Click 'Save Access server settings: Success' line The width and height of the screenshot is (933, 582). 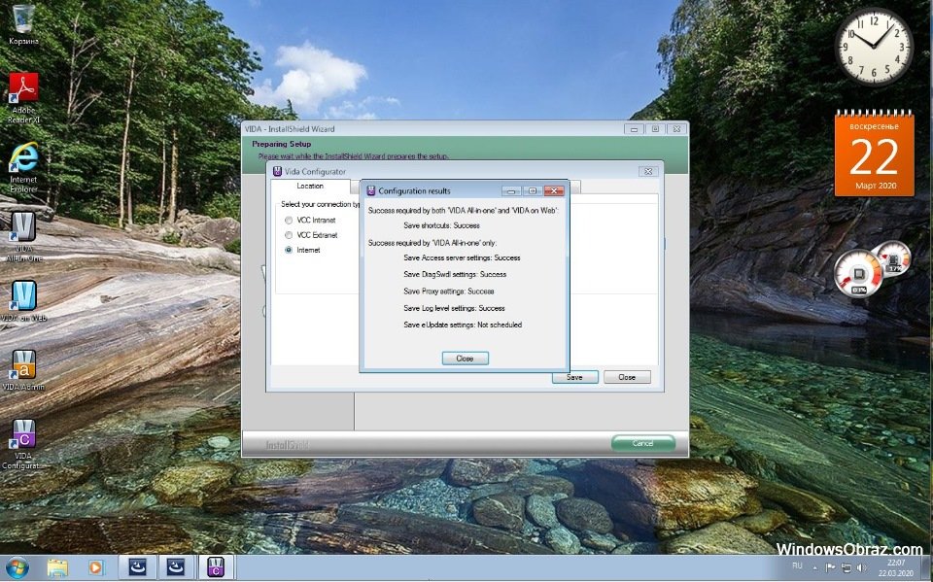[x=462, y=257]
